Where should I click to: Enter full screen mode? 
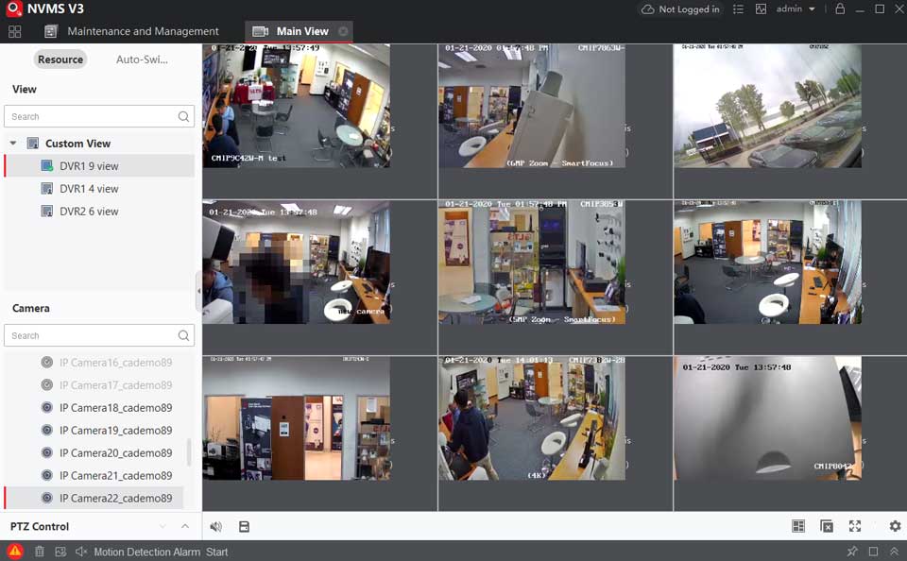tap(855, 526)
